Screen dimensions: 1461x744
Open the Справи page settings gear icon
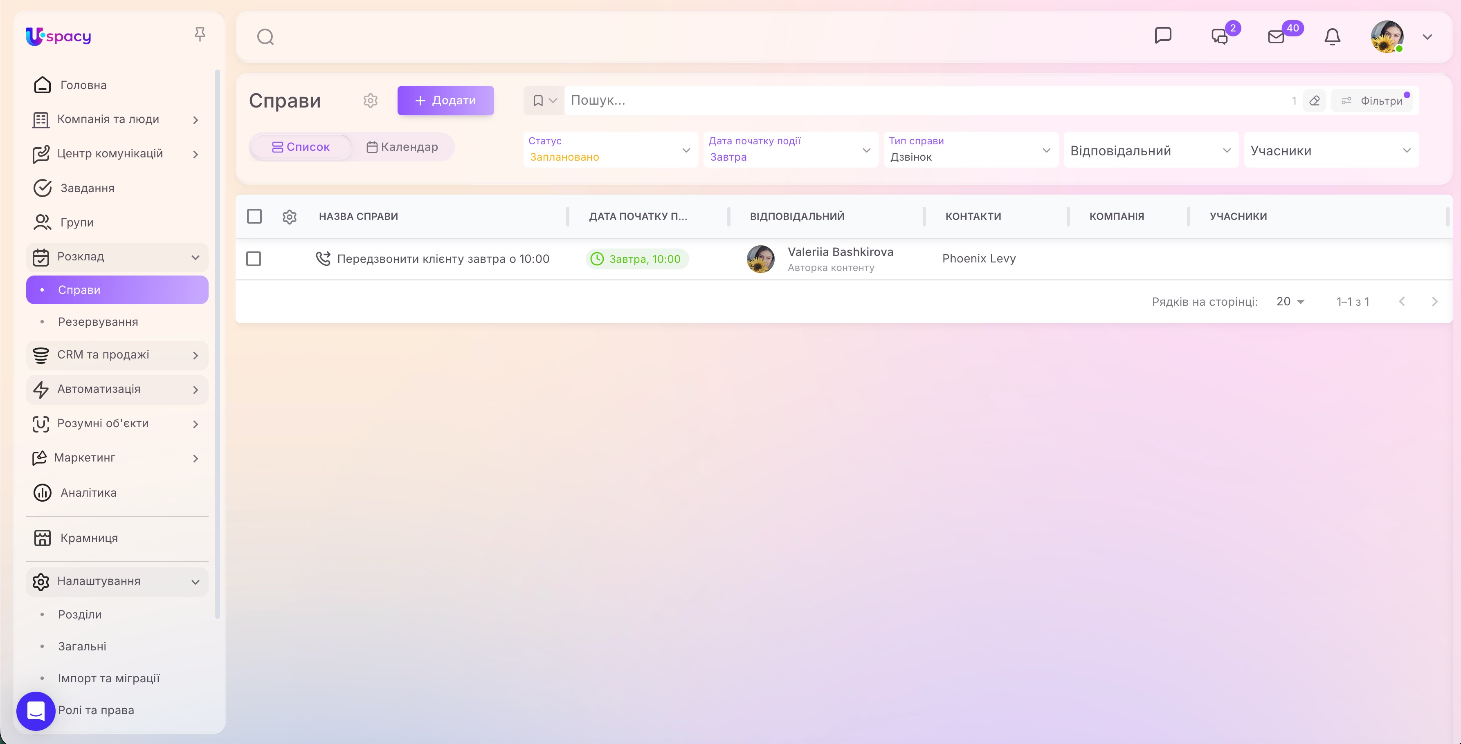pyautogui.click(x=370, y=101)
